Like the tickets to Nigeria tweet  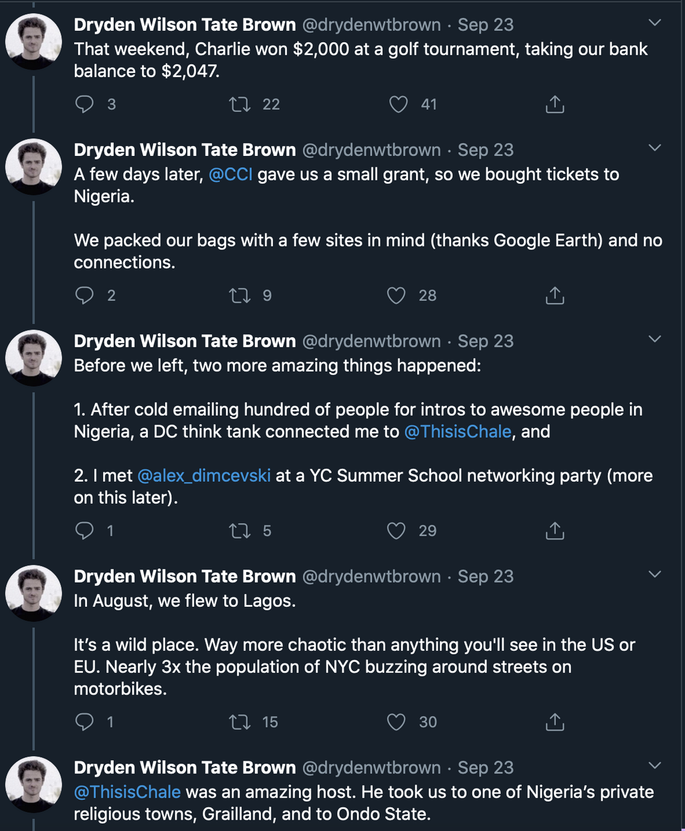tap(397, 296)
